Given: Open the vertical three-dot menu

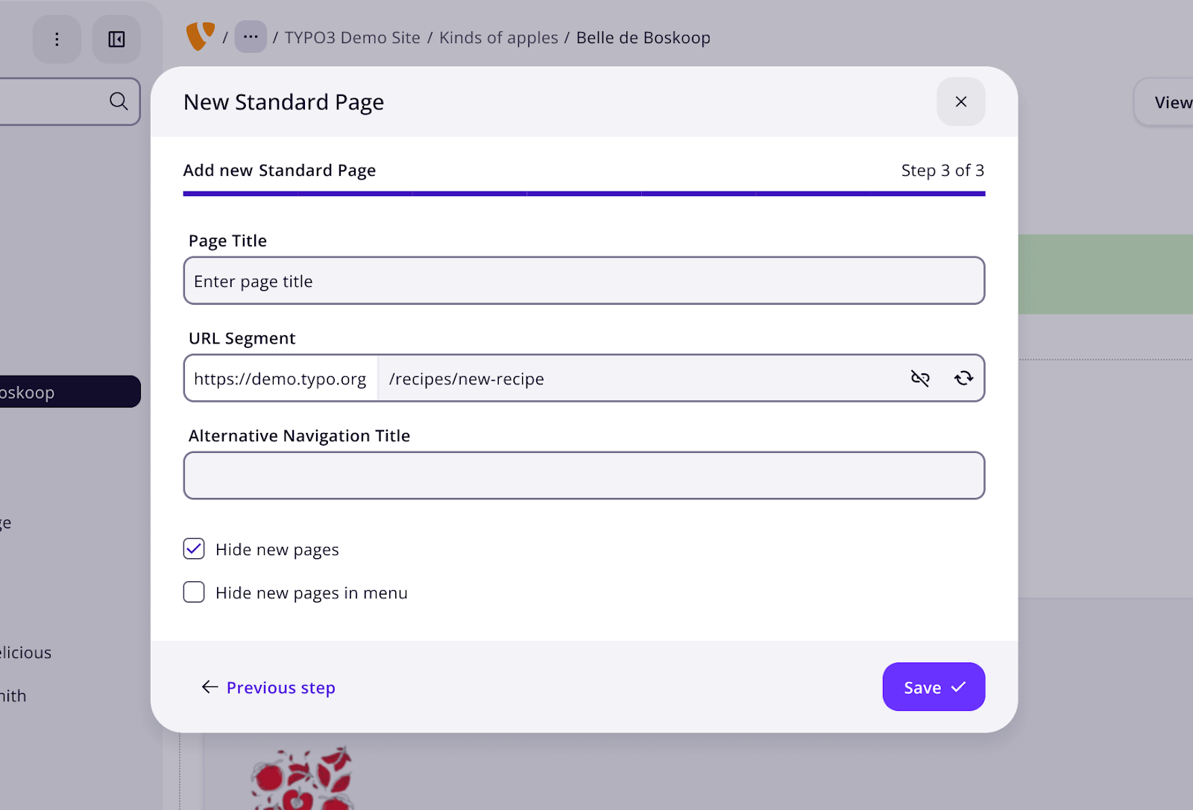Looking at the screenshot, I should coord(57,39).
